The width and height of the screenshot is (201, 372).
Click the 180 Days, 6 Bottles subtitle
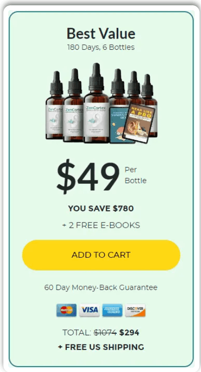(x=101, y=47)
